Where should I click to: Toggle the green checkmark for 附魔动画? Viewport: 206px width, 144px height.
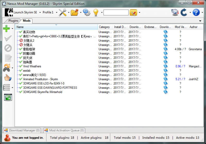[x=21, y=53]
